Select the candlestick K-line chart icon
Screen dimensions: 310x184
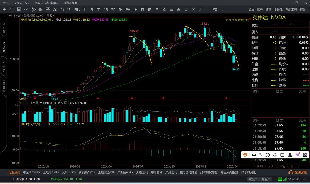click(x=34, y=10)
